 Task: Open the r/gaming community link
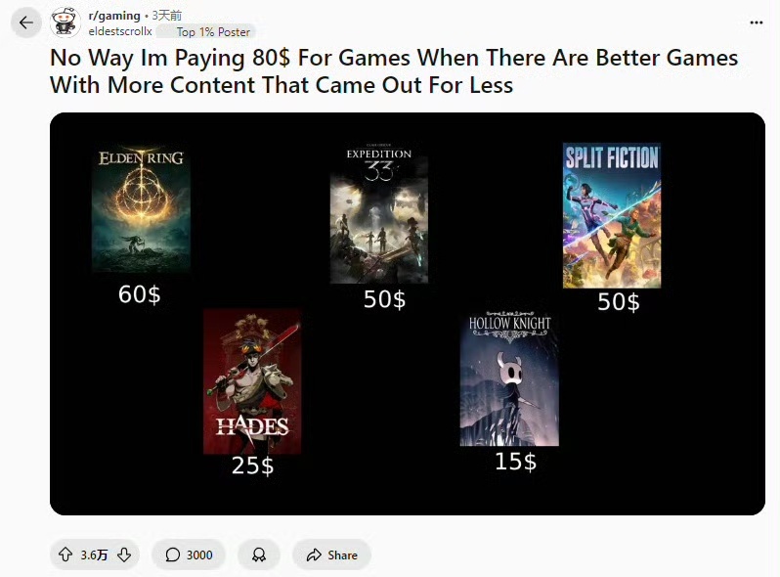[x=114, y=16]
